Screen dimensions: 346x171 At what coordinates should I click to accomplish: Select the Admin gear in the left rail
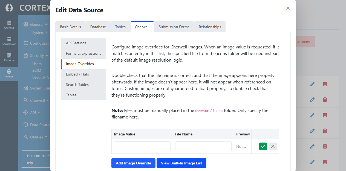point(9,74)
